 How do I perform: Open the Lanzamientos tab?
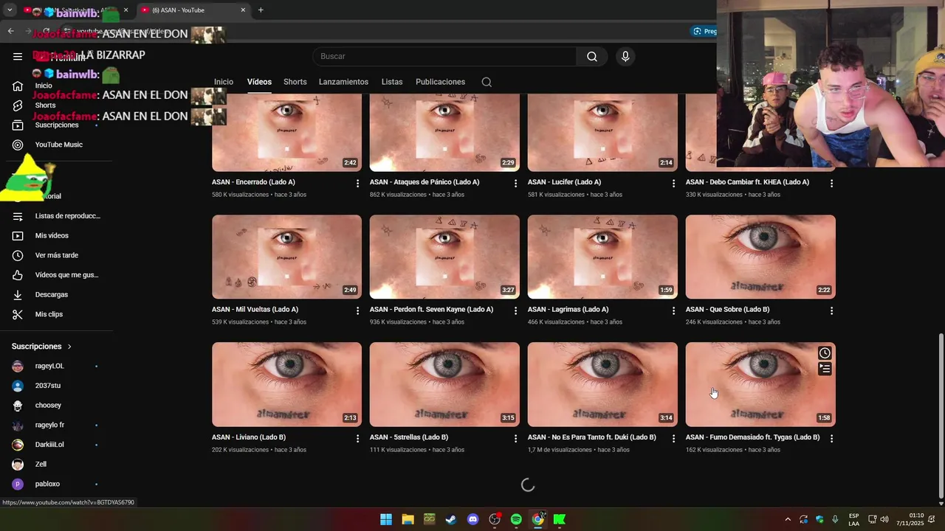343,82
